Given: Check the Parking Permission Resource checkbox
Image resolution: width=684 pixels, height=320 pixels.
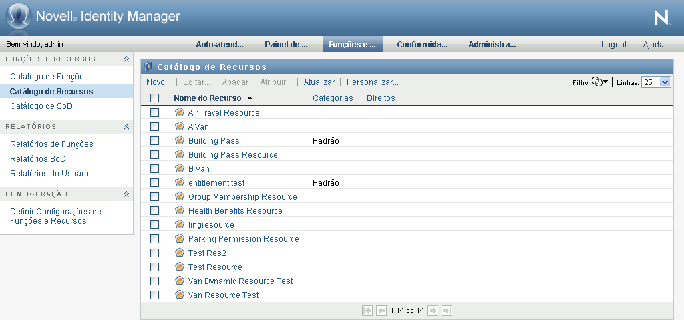Looking at the screenshot, I should pyautogui.click(x=154, y=238).
